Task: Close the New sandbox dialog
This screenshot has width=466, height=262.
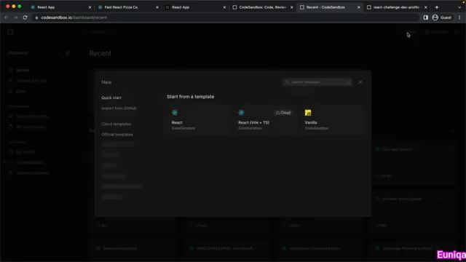Action: [x=360, y=82]
